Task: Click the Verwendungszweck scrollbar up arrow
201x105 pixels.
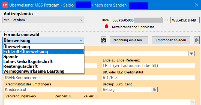Action: 193,102
